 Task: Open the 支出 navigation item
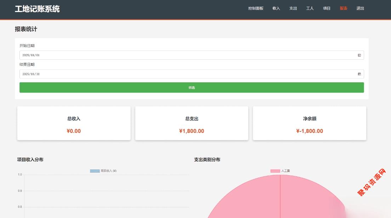click(x=293, y=8)
